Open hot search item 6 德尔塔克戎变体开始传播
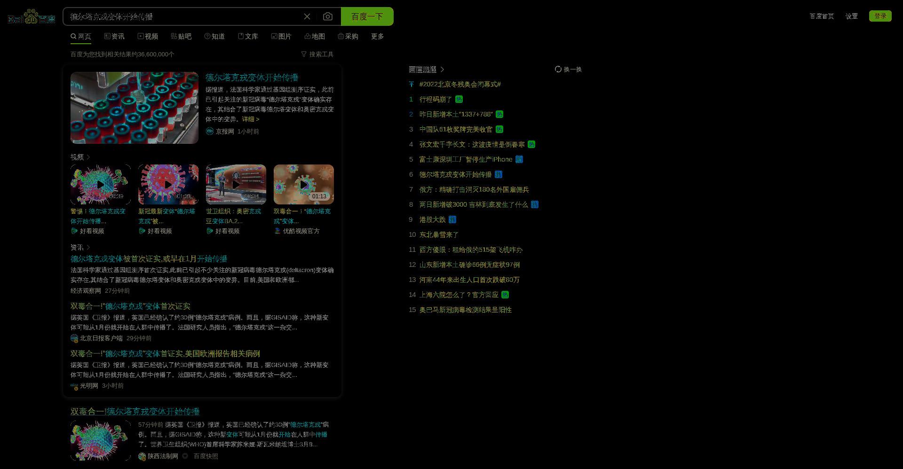903x469 pixels. tap(456, 174)
